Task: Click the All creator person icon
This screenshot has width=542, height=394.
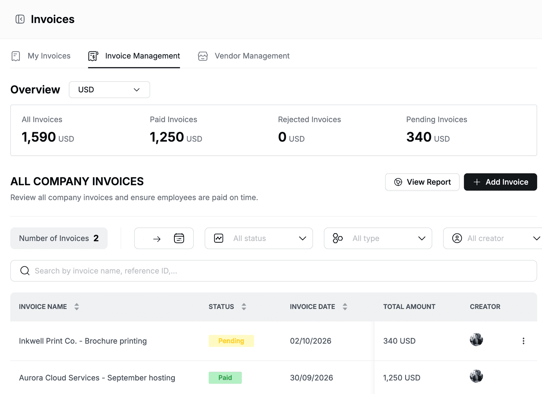Action: [x=457, y=238]
